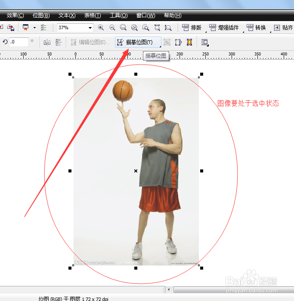
Task: Click bottom-center selection handle of bitmap
Action: (136, 268)
